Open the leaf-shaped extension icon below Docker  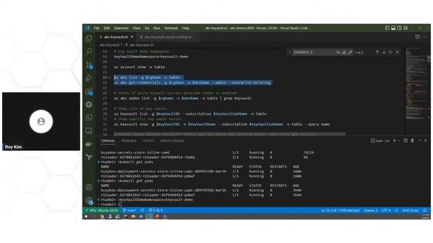(x=89, y=157)
